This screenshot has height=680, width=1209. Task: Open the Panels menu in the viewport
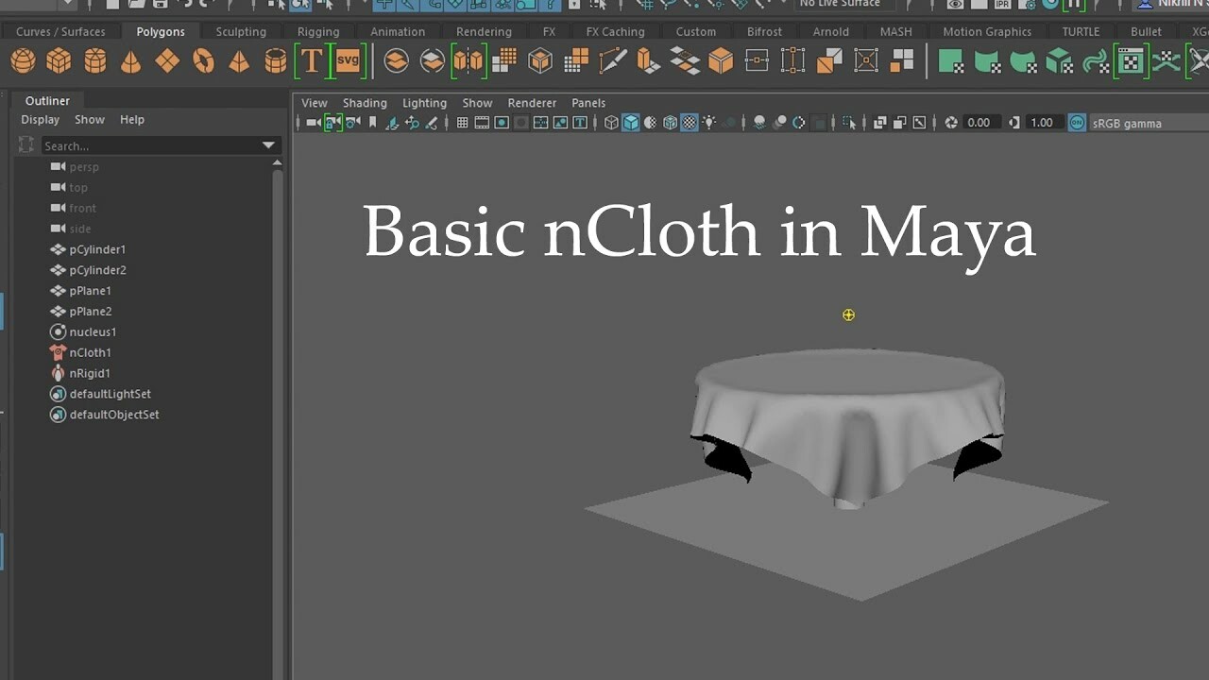tap(588, 102)
